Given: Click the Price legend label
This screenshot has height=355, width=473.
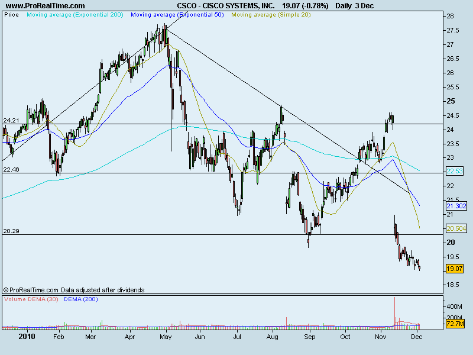Looking at the screenshot, I should pos(11,14).
